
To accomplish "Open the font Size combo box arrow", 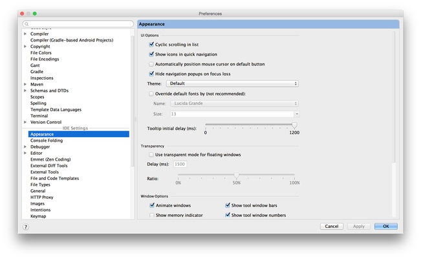I will click(297, 114).
